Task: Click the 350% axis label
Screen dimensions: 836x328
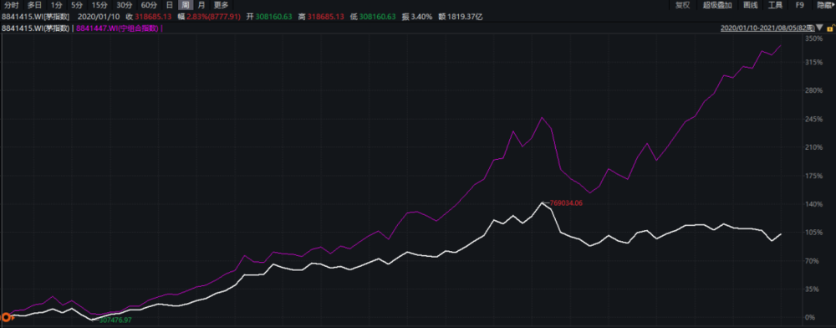Action: (x=813, y=39)
